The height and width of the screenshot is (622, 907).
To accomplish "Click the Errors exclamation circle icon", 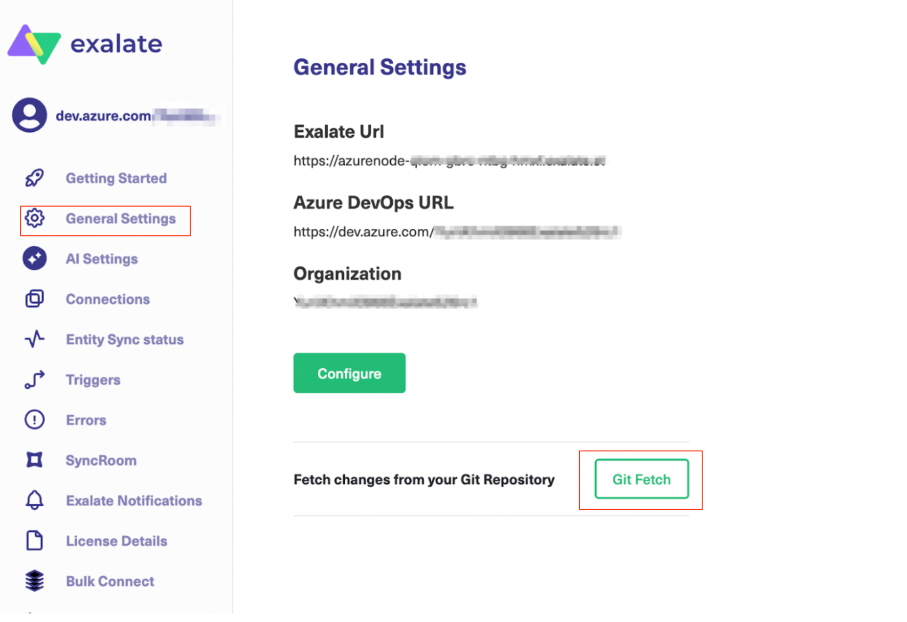I will (x=34, y=420).
